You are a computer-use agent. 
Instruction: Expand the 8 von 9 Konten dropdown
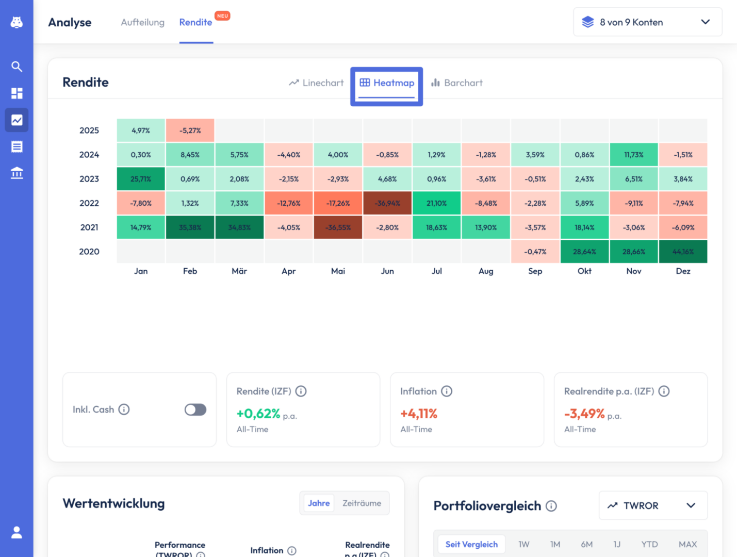coord(648,22)
